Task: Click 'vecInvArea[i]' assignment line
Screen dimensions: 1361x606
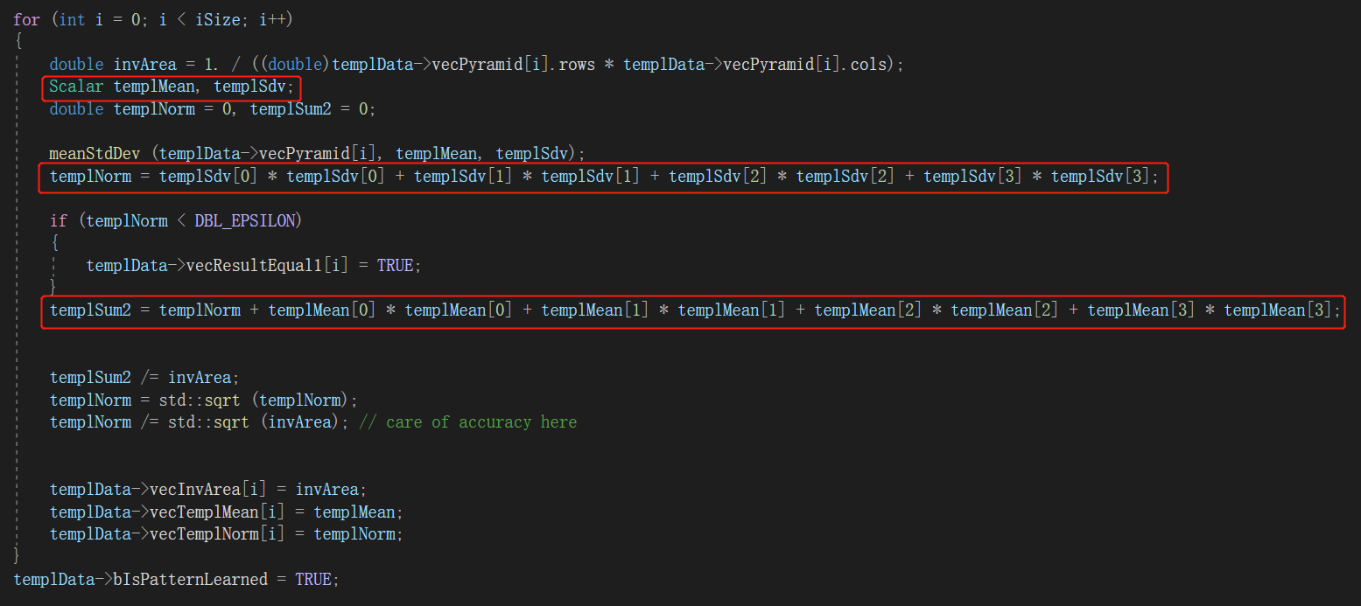Action: pyautogui.click(x=208, y=490)
